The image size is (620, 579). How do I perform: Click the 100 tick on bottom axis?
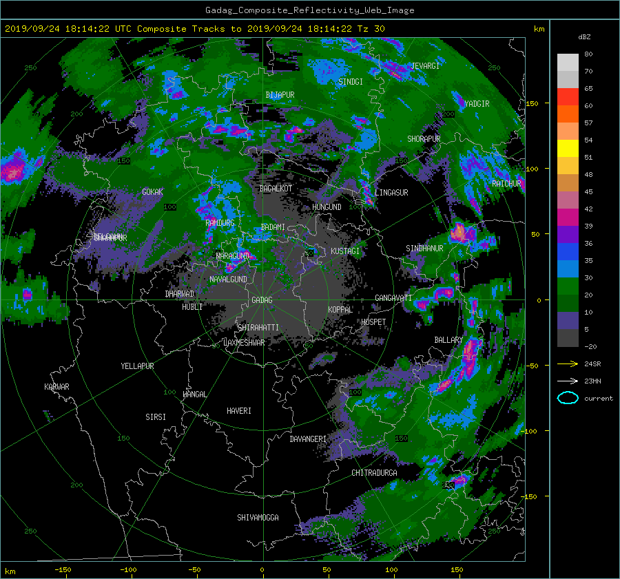[x=391, y=570]
